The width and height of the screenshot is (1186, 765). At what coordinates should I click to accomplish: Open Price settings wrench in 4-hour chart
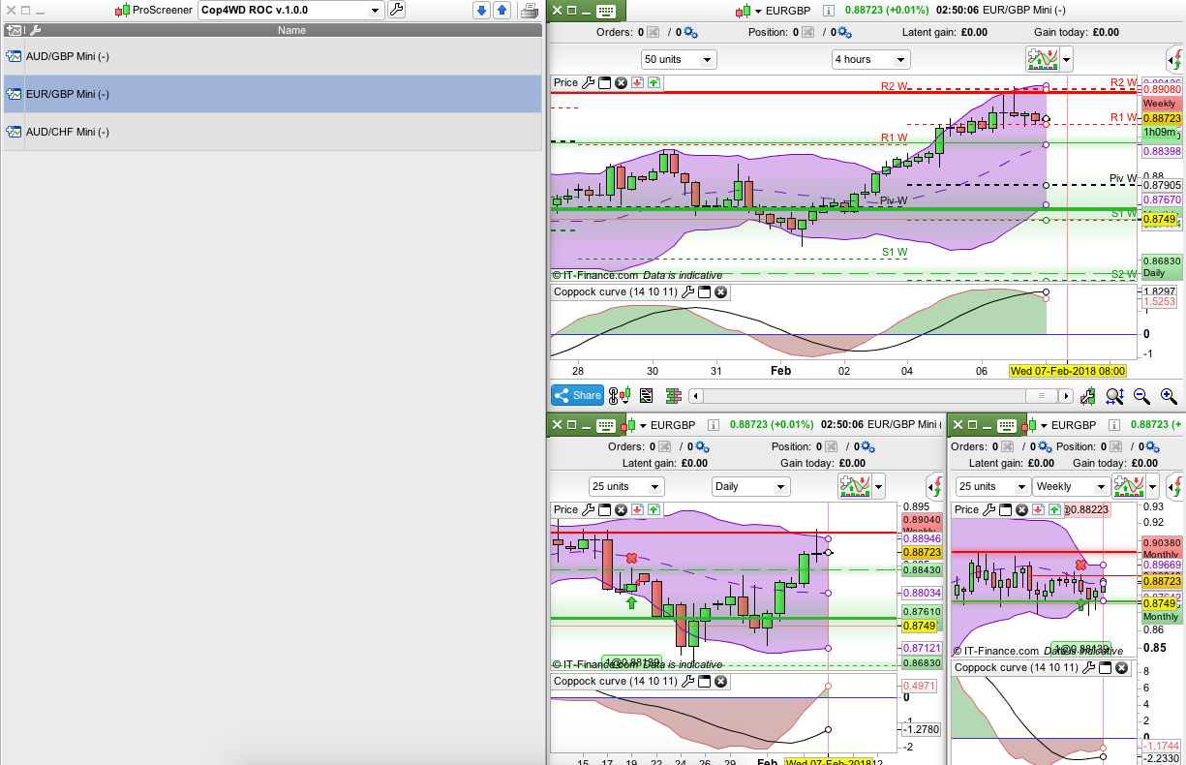[x=588, y=83]
